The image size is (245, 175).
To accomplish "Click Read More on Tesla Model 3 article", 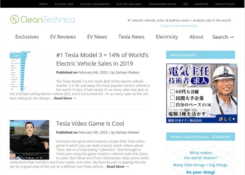I will (65, 98).
